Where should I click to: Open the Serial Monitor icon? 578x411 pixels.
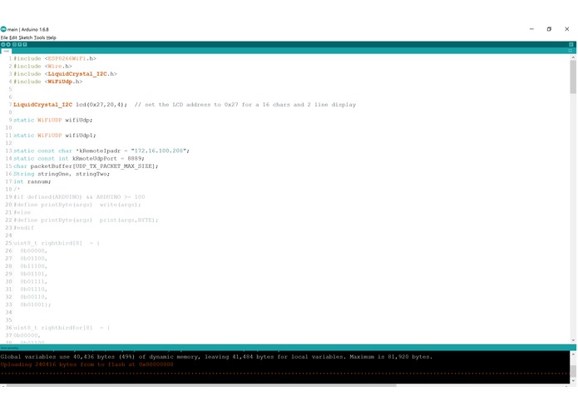(x=571, y=44)
